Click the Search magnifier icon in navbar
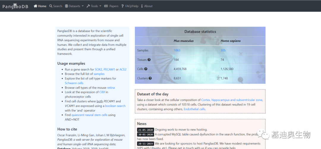Image resolution: width=321 pixels, height=149 pixels. [51, 6]
